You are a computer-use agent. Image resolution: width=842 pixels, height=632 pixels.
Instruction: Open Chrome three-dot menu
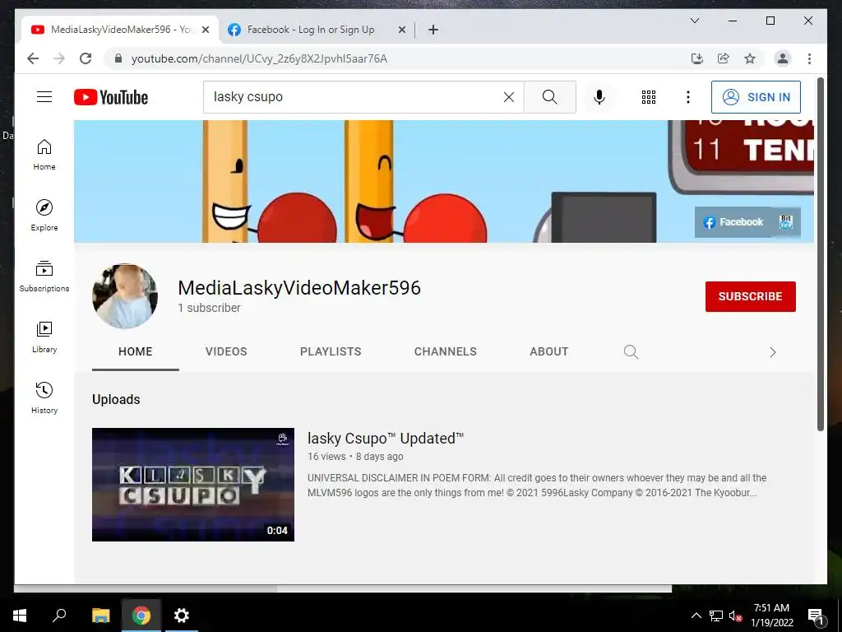810,58
